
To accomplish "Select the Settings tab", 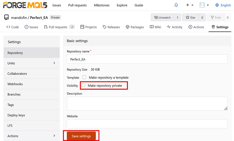I will click(220, 27).
